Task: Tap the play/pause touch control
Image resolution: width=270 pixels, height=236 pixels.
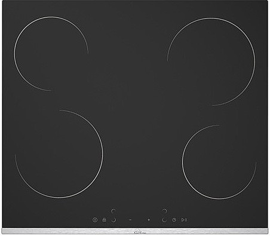Action: tap(184, 220)
